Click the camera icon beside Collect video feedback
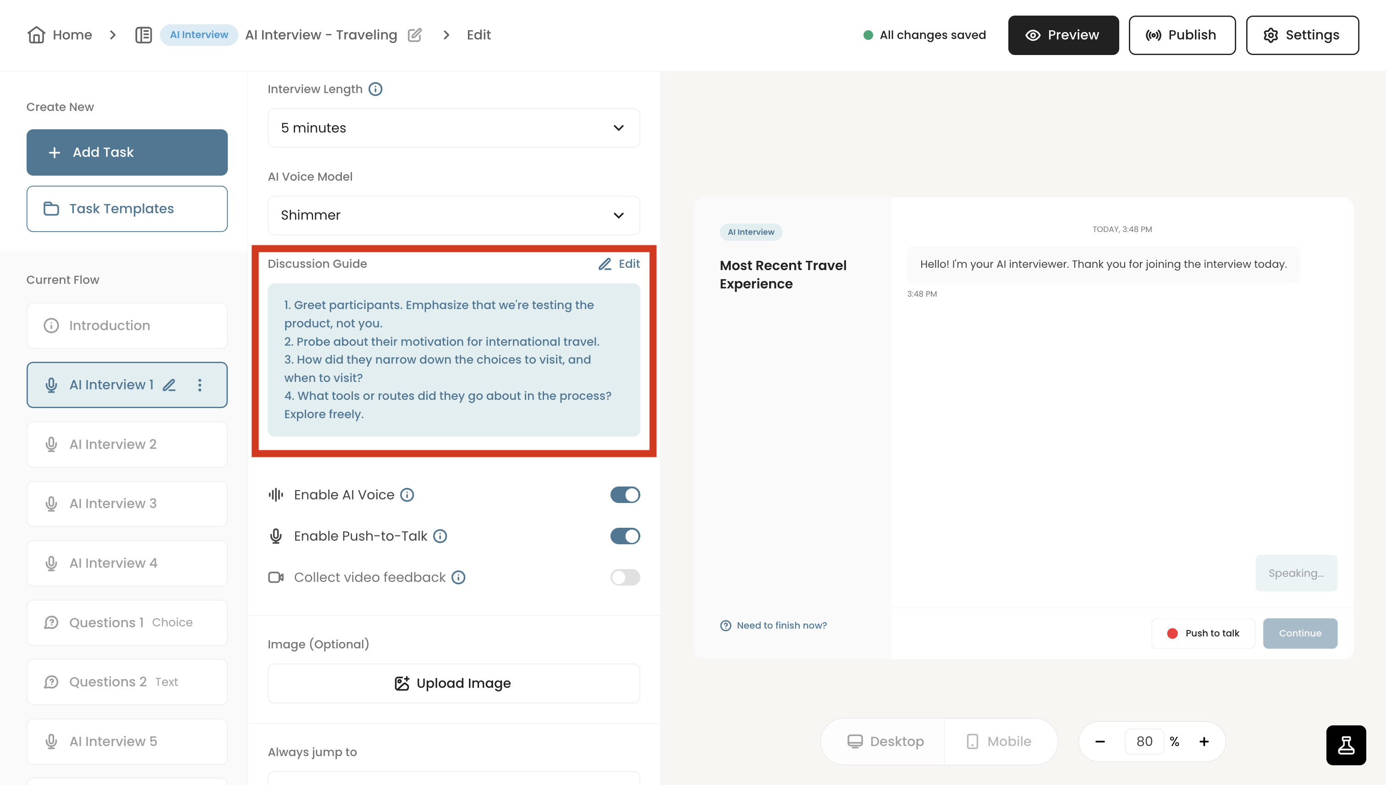1386x785 pixels. coord(276,577)
